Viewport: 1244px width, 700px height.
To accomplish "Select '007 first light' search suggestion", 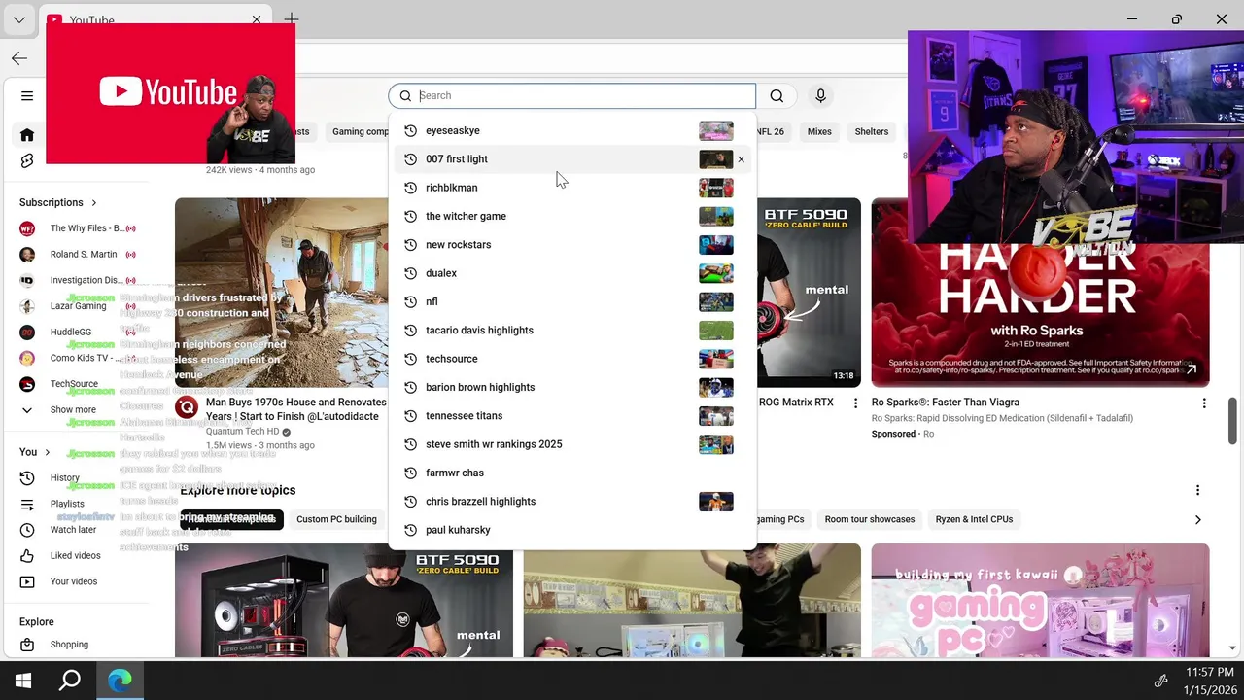I will pos(573,159).
